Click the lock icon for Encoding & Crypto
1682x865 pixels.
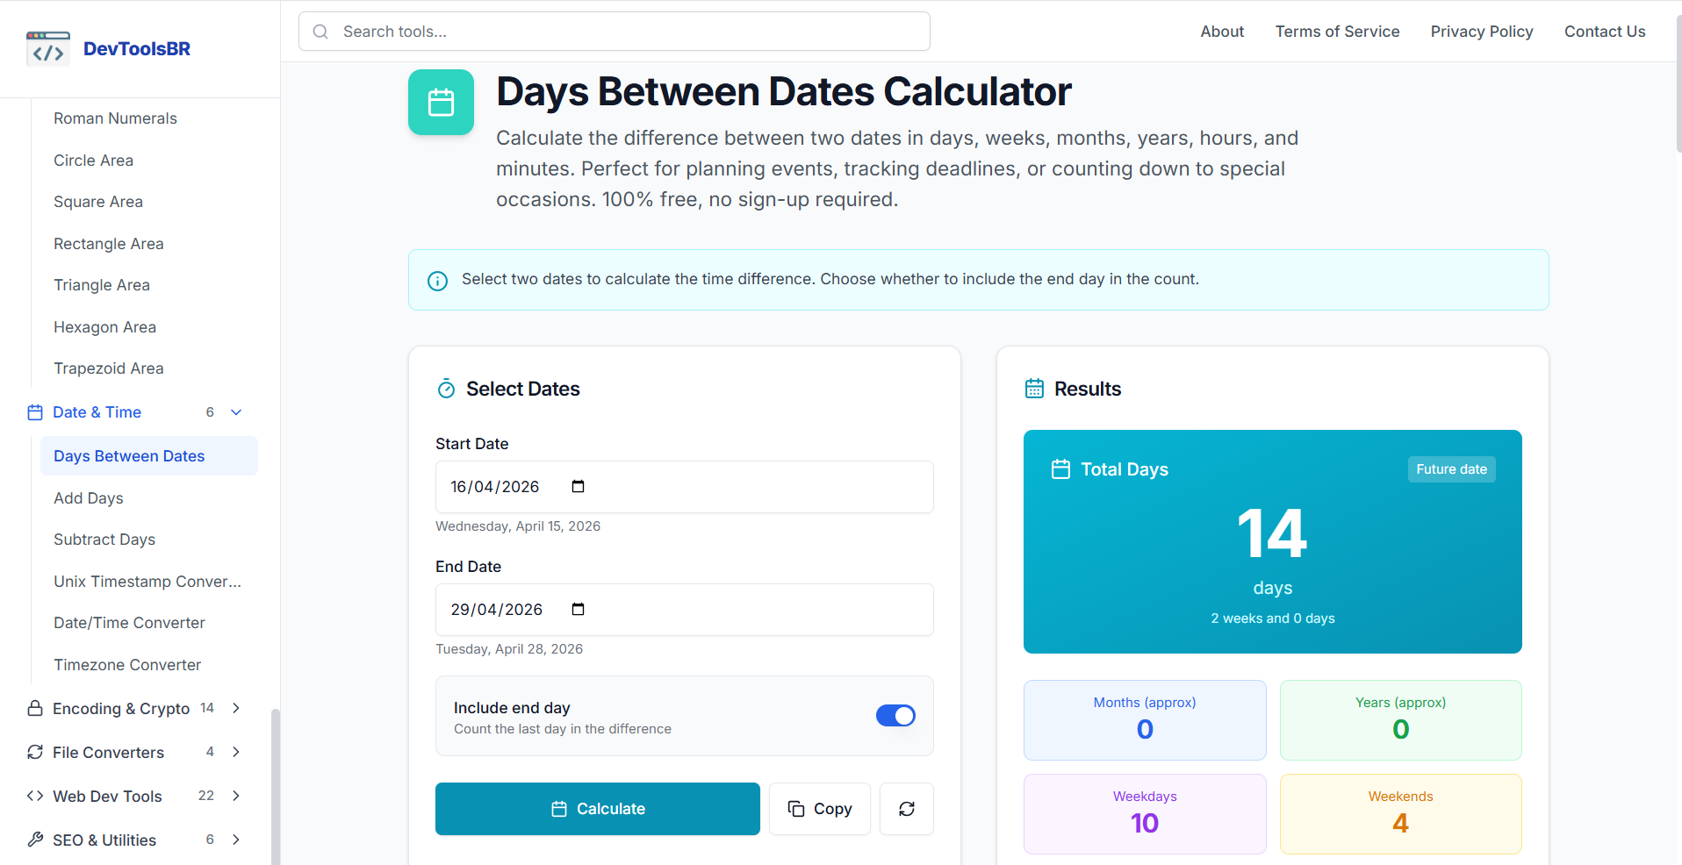pyautogui.click(x=35, y=708)
